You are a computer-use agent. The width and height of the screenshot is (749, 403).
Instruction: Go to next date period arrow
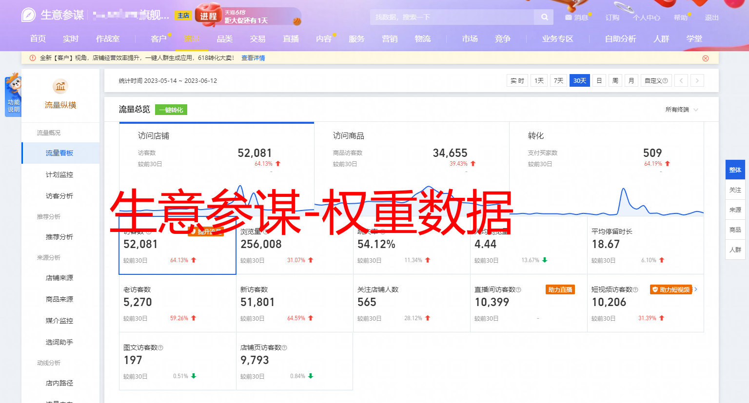[x=697, y=80]
